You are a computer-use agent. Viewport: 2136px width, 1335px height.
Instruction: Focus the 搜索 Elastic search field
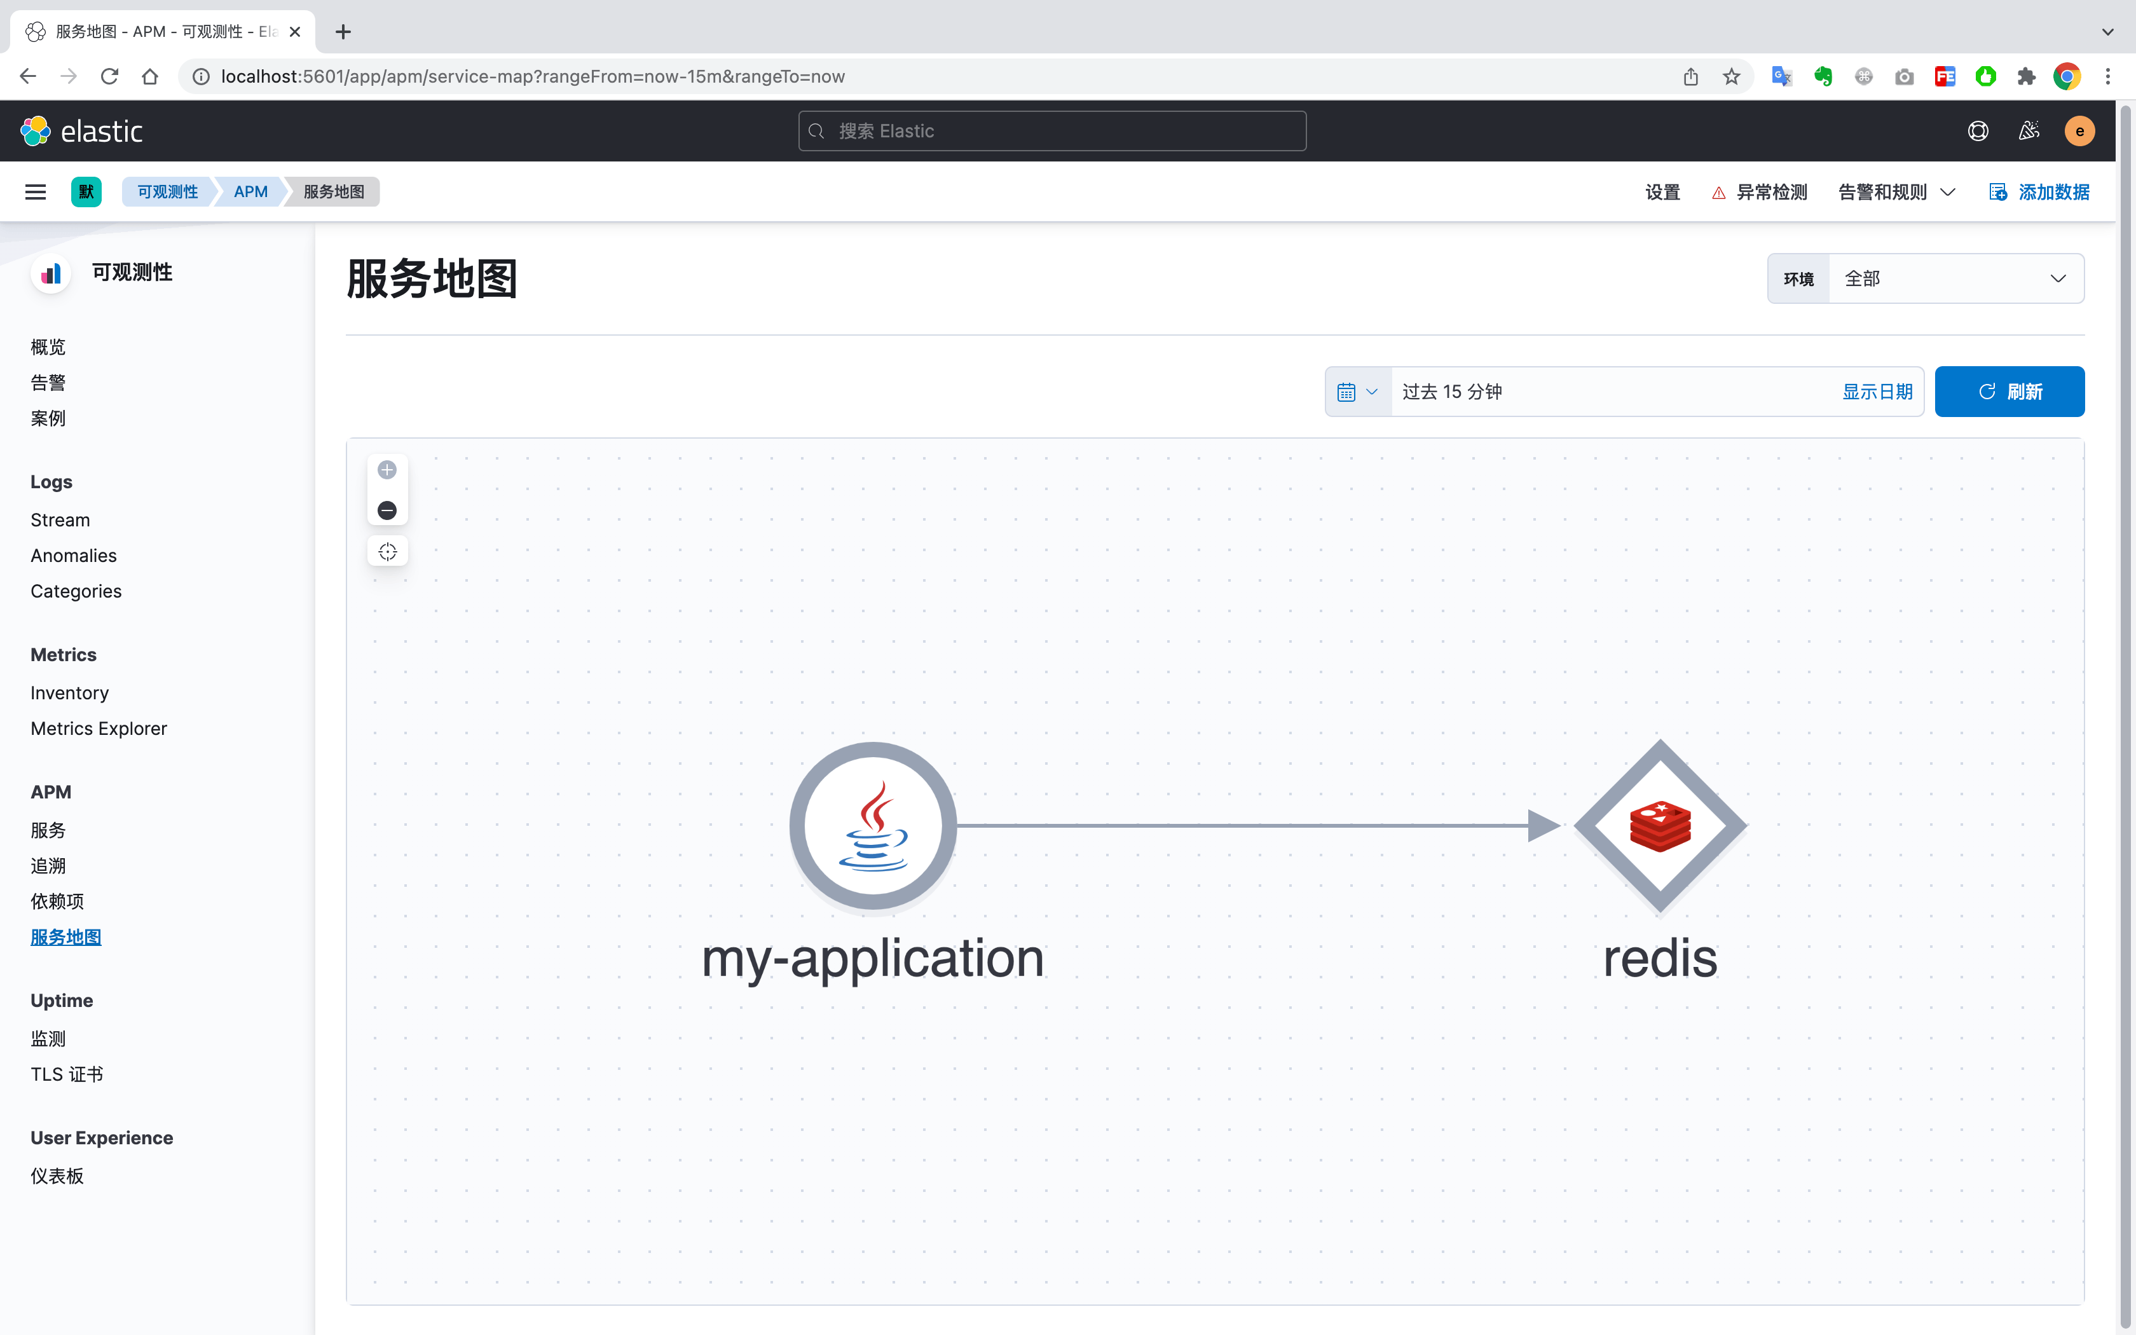[1052, 131]
